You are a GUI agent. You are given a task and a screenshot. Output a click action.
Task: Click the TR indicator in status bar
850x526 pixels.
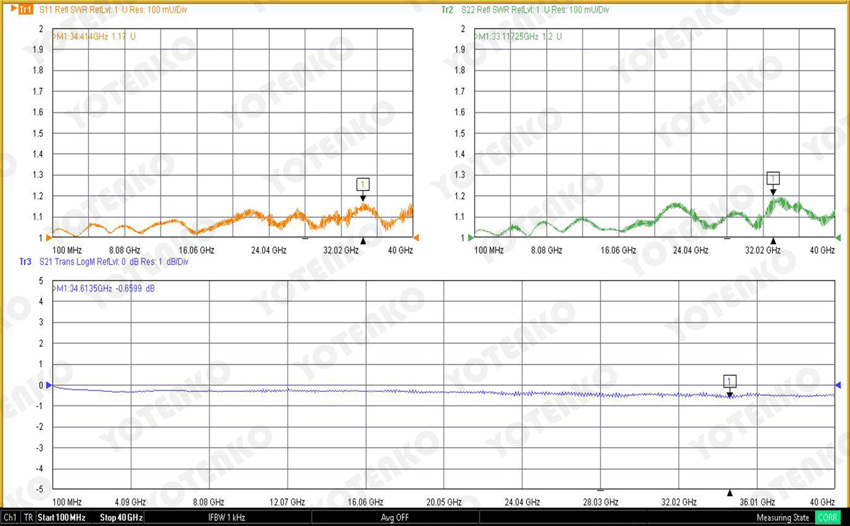pyautogui.click(x=28, y=518)
